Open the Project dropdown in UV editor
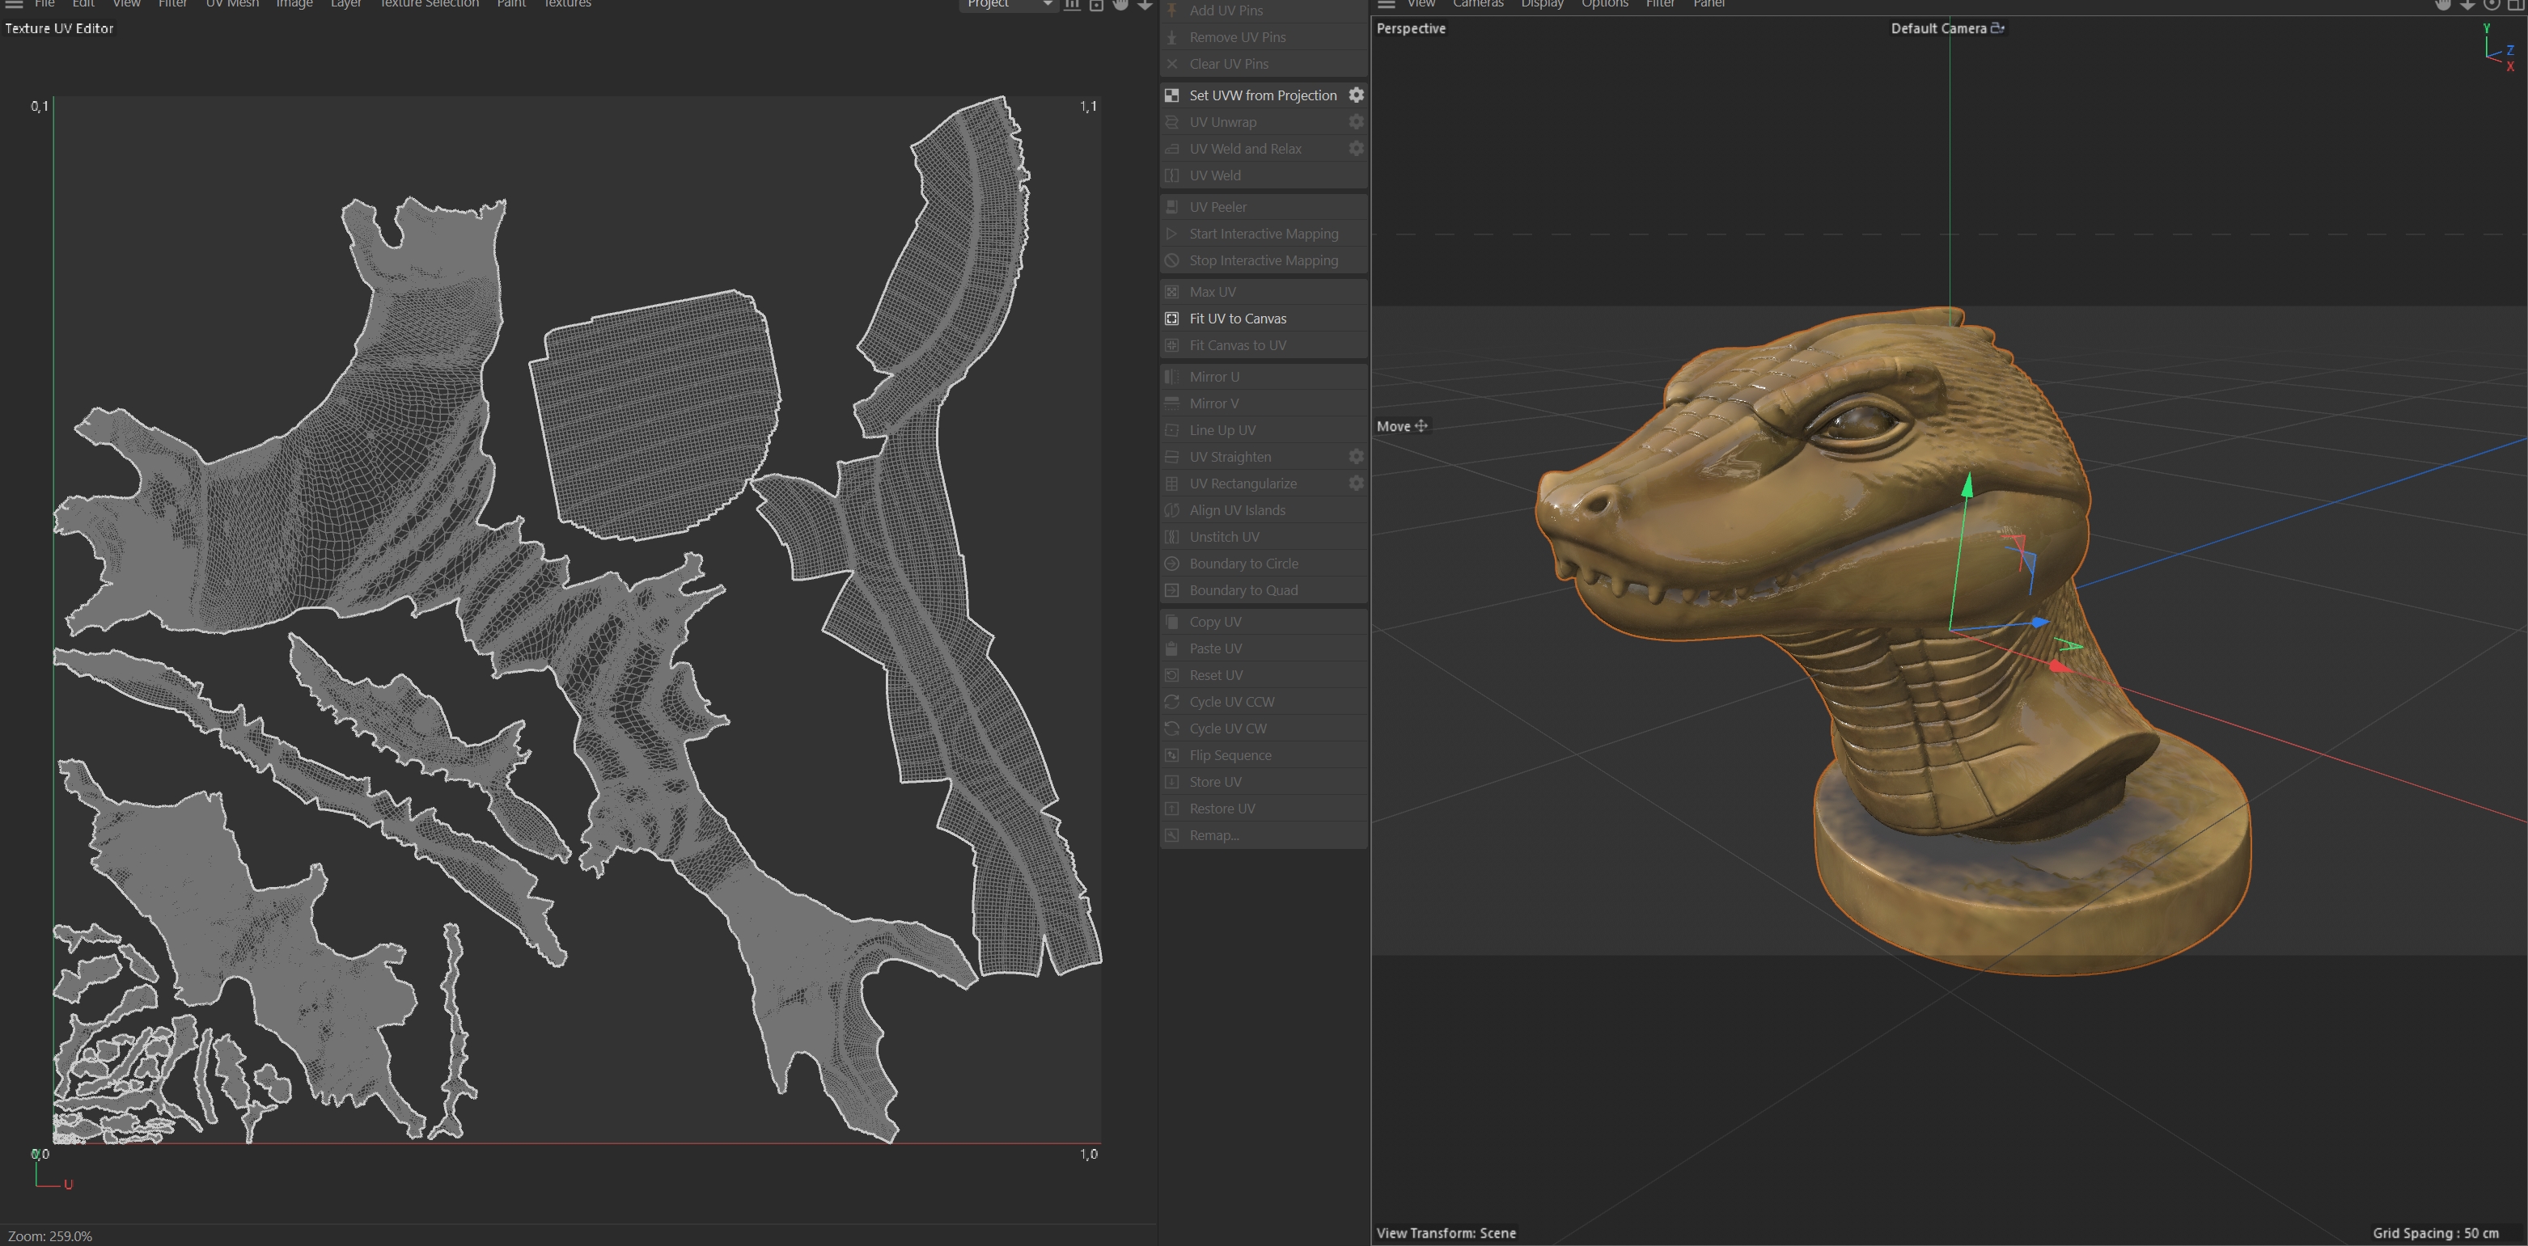2528x1246 pixels. [x=1007, y=4]
